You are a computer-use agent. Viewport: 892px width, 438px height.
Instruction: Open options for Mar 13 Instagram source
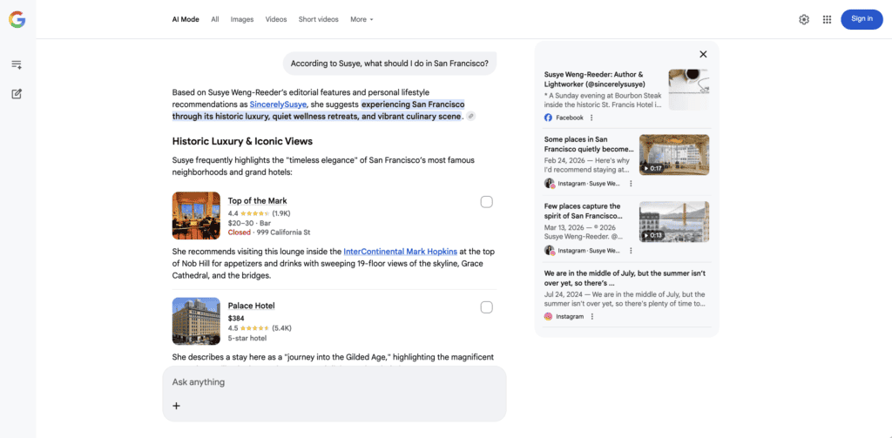631,250
